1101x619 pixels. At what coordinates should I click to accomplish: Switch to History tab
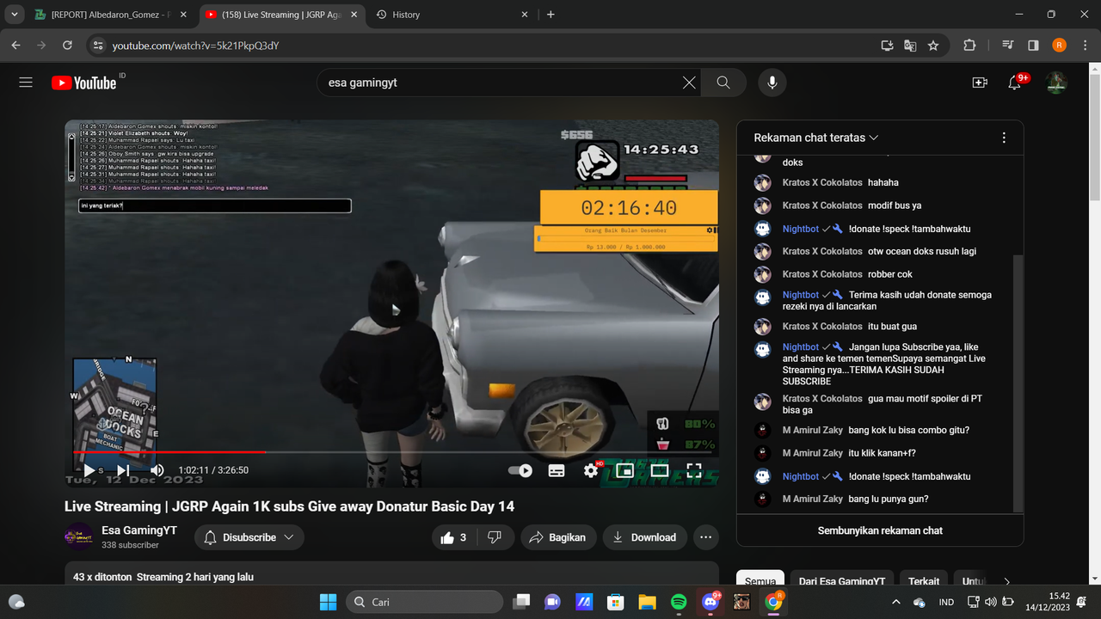(453, 15)
